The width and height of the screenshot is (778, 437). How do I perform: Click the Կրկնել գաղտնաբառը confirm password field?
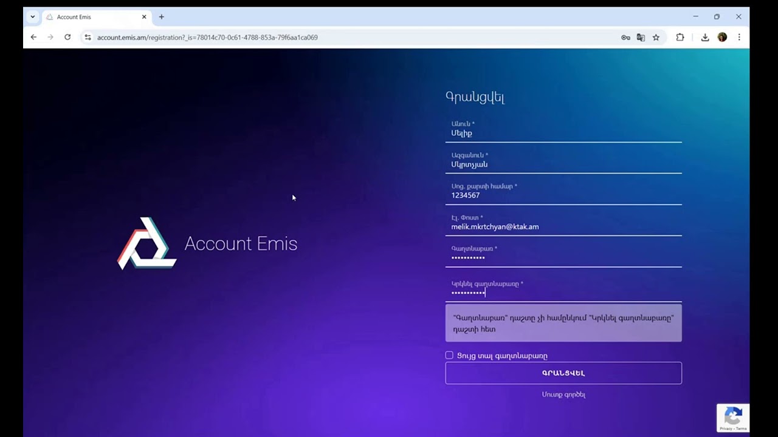tap(563, 289)
